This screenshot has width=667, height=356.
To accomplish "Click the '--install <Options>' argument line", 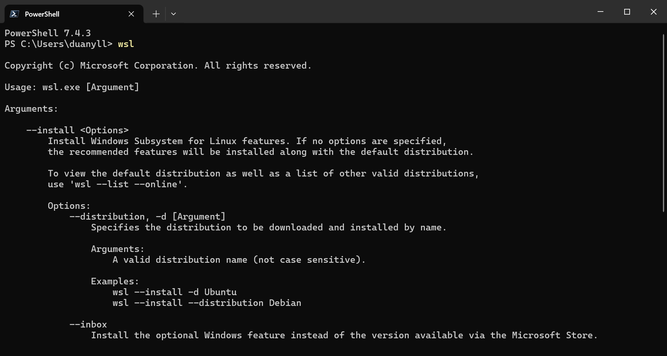I will pyautogui.click(x=77, y=130).
